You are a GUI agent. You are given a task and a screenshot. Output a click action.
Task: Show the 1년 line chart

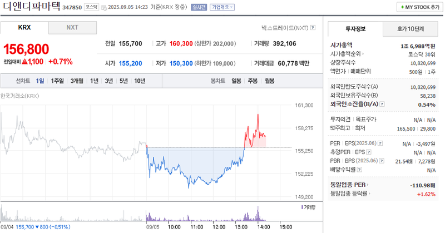[x=94, y=81]
